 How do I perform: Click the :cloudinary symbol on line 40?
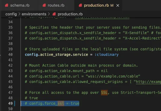click(107, 55)
